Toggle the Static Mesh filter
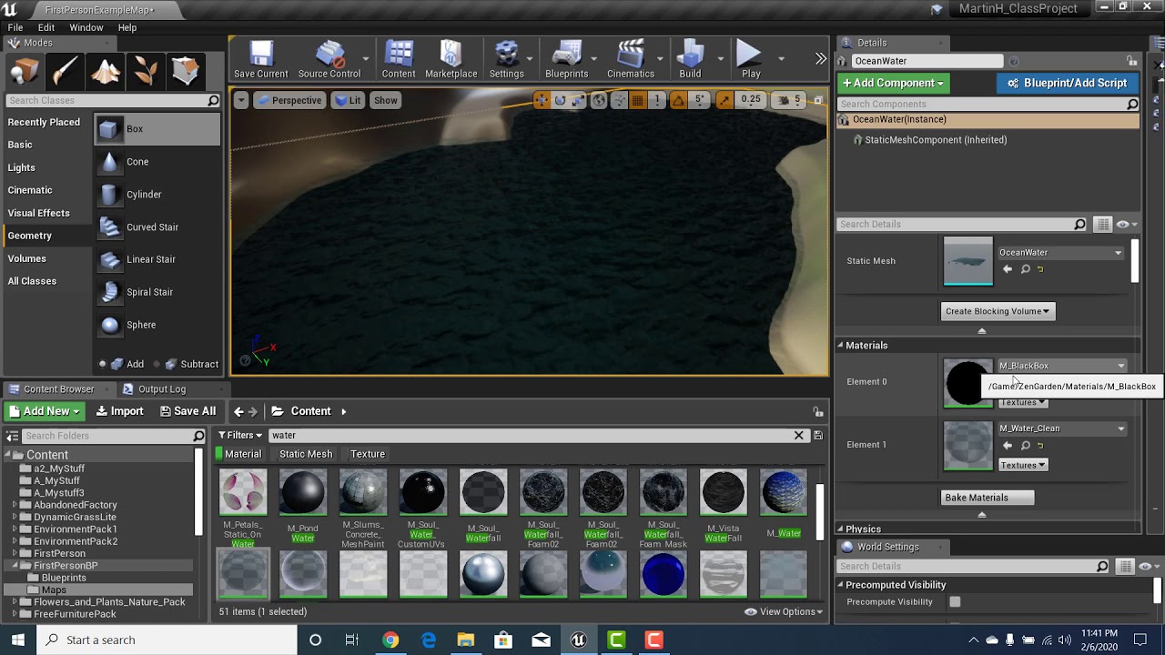 [x=306, y=454]
